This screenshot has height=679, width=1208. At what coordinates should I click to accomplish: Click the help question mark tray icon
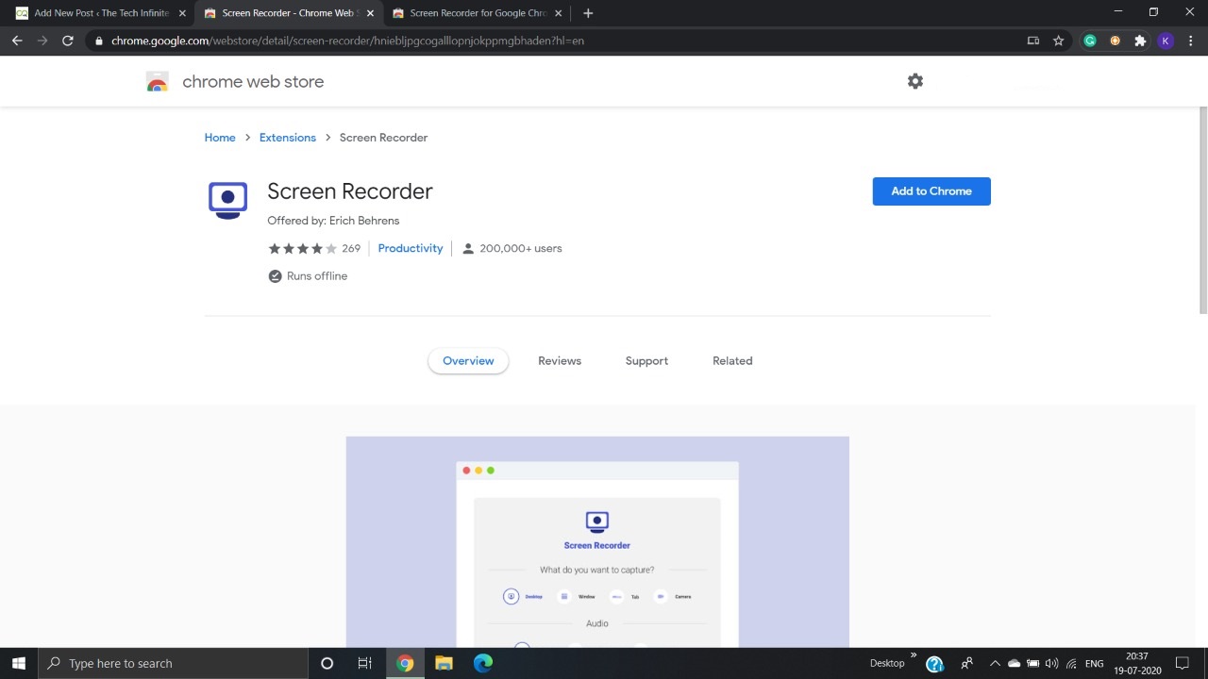pos(934,664)
